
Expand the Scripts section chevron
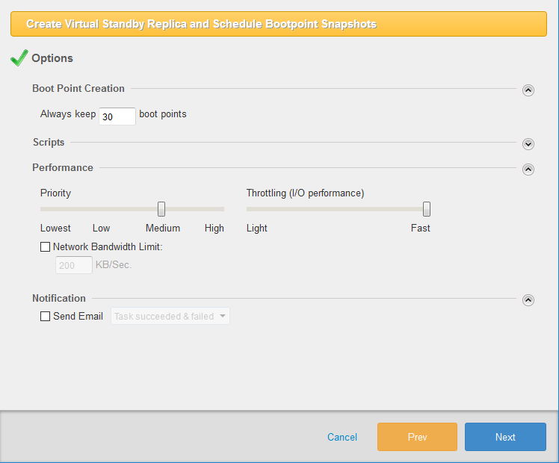click(x=528, y=144)
